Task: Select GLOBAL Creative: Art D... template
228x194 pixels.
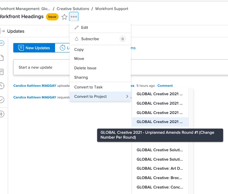Action: click(160, 168)
